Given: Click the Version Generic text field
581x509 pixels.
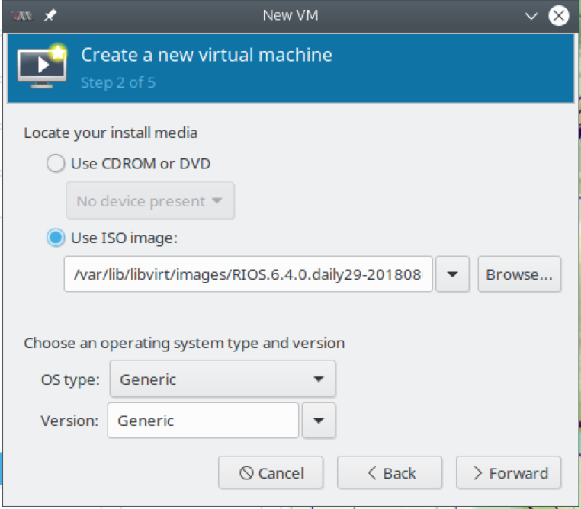Looking at the screenshot, I should pos(203,420).
